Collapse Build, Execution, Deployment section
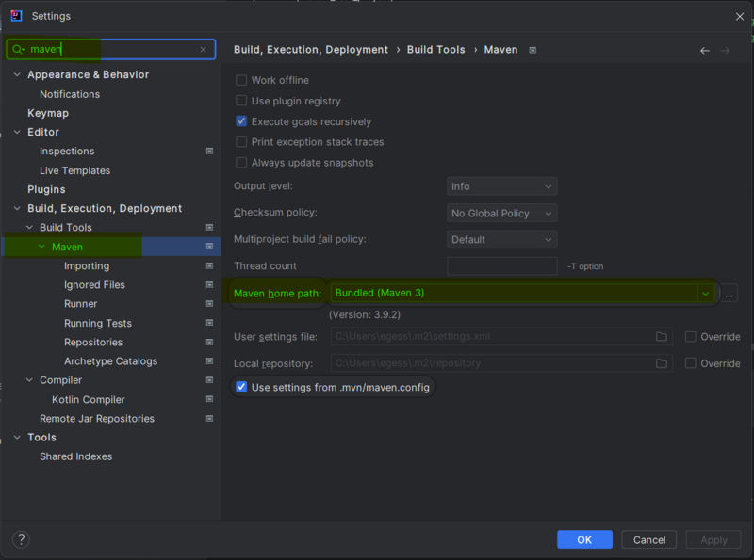This screenshot has height=560, width=754. pyautogui.click(x=17, y=208)
